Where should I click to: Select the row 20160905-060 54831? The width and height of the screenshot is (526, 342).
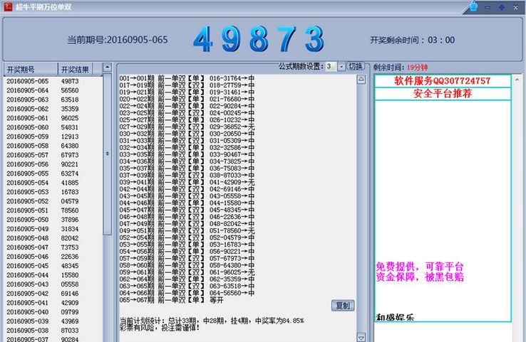click(x=53, y=127)
